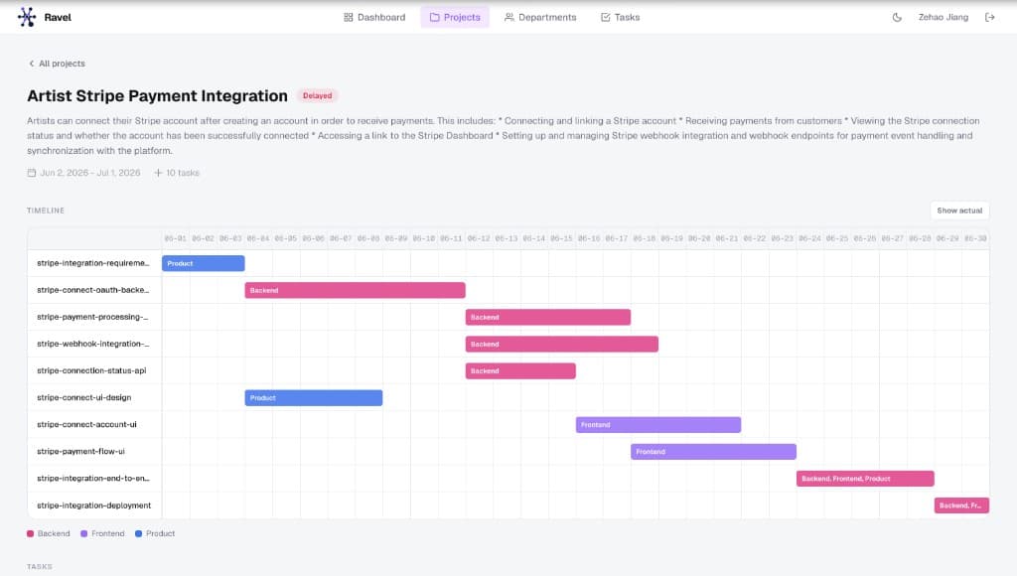This screenshot has width=1017, height=576.
Task: Click row label stripe-integration-end-to-en…
Action: click(92, 479)
